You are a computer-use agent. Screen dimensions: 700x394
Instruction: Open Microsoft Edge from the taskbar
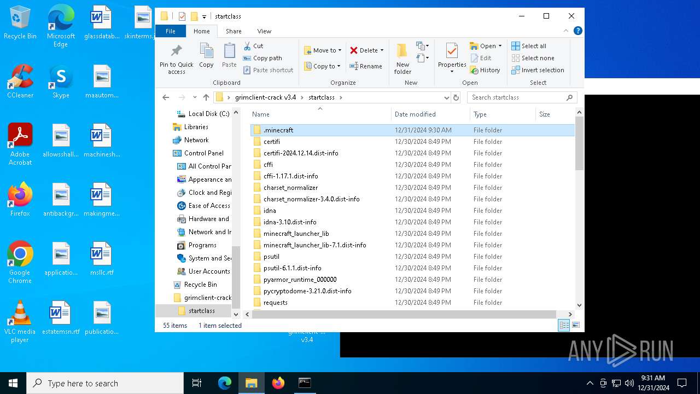pos(225,383)
